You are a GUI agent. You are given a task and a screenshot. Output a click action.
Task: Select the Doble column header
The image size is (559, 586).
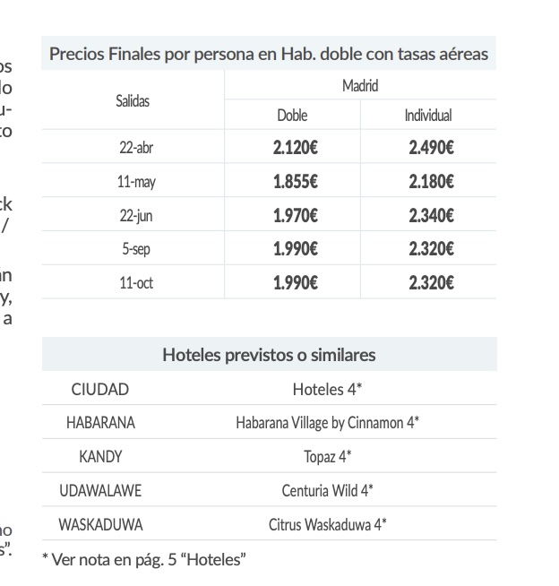point(292,116)
